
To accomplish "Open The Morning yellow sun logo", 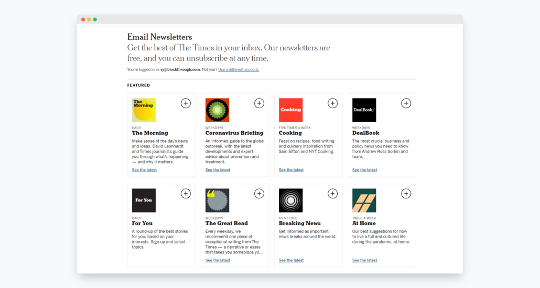I will [144, 110].
